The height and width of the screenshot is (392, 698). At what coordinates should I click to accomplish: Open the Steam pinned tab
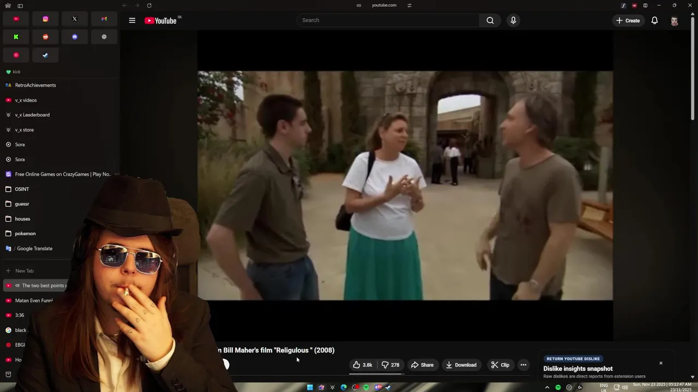click(x=45, y=55)
